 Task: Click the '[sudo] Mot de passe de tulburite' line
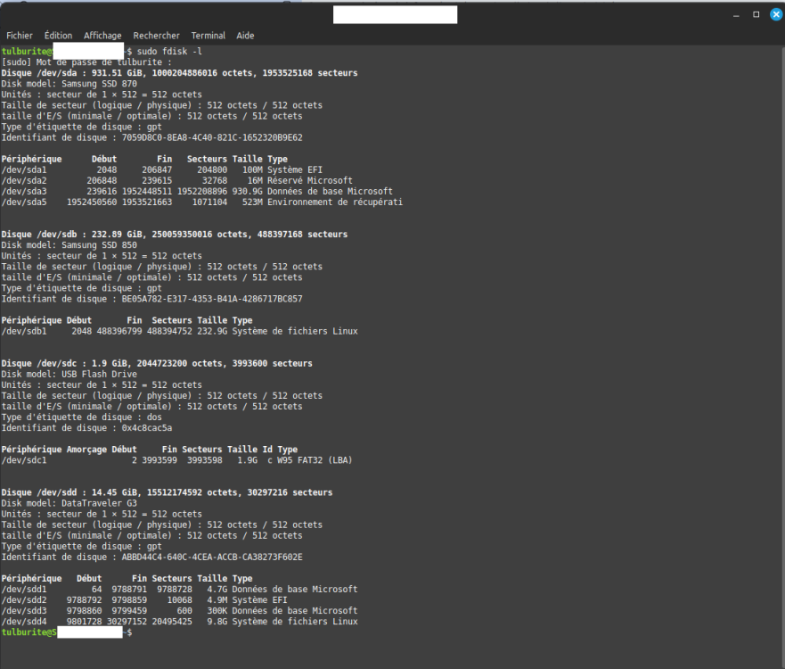tap(86, 62)
